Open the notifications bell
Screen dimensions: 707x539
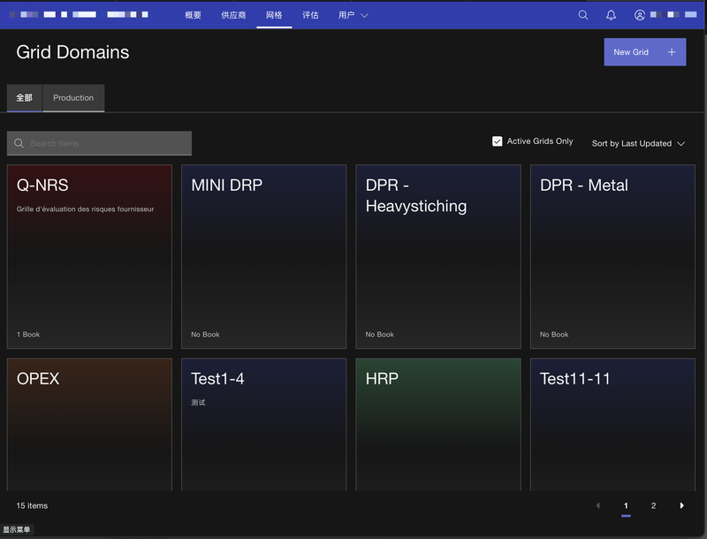click(611, 15)
